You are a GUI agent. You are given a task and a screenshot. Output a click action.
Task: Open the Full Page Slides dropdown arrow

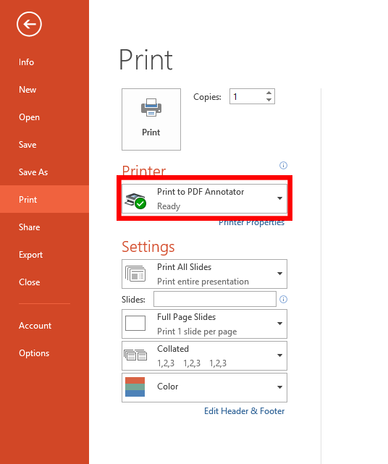point(279,324)
